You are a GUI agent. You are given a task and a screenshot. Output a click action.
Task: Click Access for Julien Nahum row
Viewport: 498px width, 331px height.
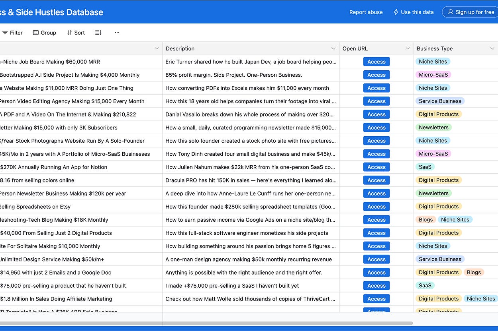point(376,167)
